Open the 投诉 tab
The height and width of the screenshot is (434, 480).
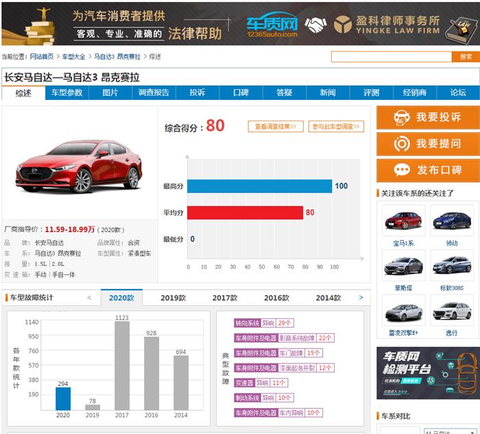coord(197,92)
